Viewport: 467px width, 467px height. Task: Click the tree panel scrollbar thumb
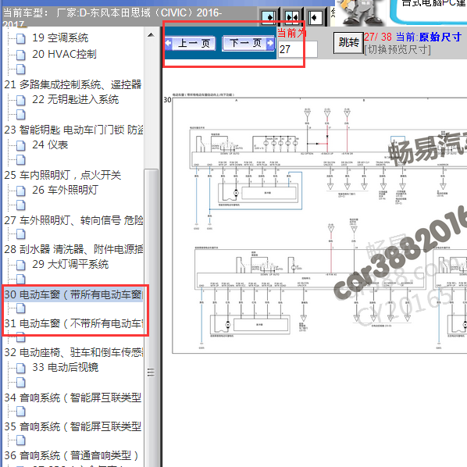coord(151,317)
